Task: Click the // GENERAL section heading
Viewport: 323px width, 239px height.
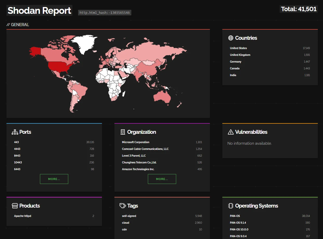Action: pyautogui.click(x=18, y=25)
